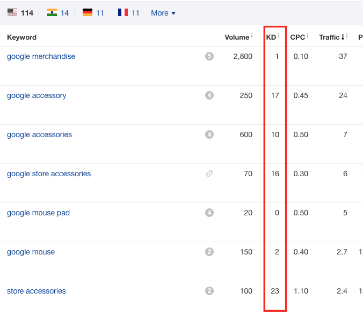Select the India flag country filter

tap(52, 13)
